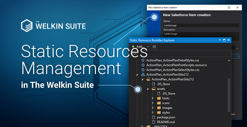Click the Name field containing LabelsImage
Viewport: 247px width, 127px height.
click(x=201, y=25)
